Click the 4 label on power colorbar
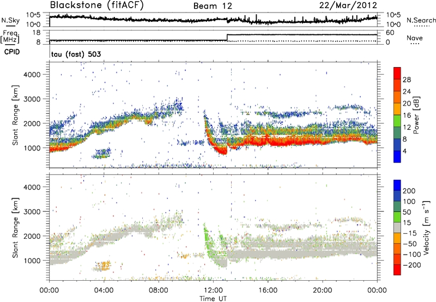Screen dimensions: 436x302 [x=405, y=151]
